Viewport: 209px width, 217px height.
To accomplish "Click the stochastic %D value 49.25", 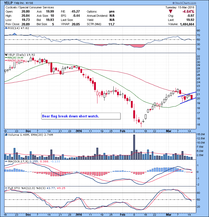I will (x=61, y=188).
